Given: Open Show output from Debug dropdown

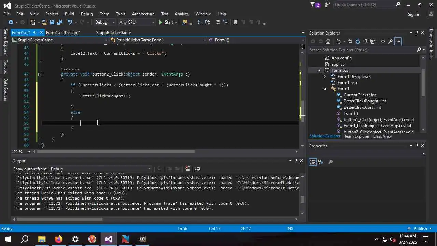Looking at the screenshot, I should (100, 169).
